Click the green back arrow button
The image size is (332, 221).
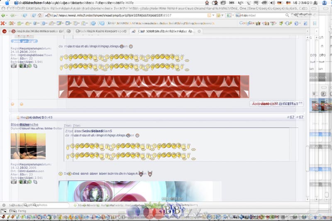(x=4, y=15)
